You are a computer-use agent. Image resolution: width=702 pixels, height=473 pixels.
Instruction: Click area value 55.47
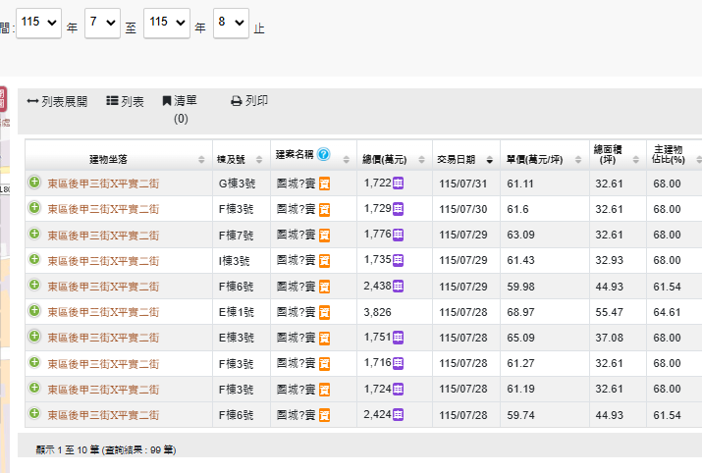click(609, 312)
